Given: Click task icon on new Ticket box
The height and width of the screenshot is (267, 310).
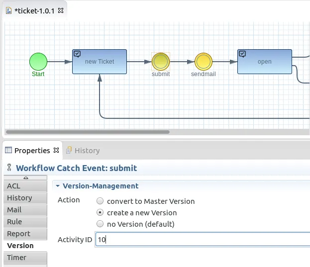Looking at the screenshot, I should pyautogui.click(x=77, y=54).
